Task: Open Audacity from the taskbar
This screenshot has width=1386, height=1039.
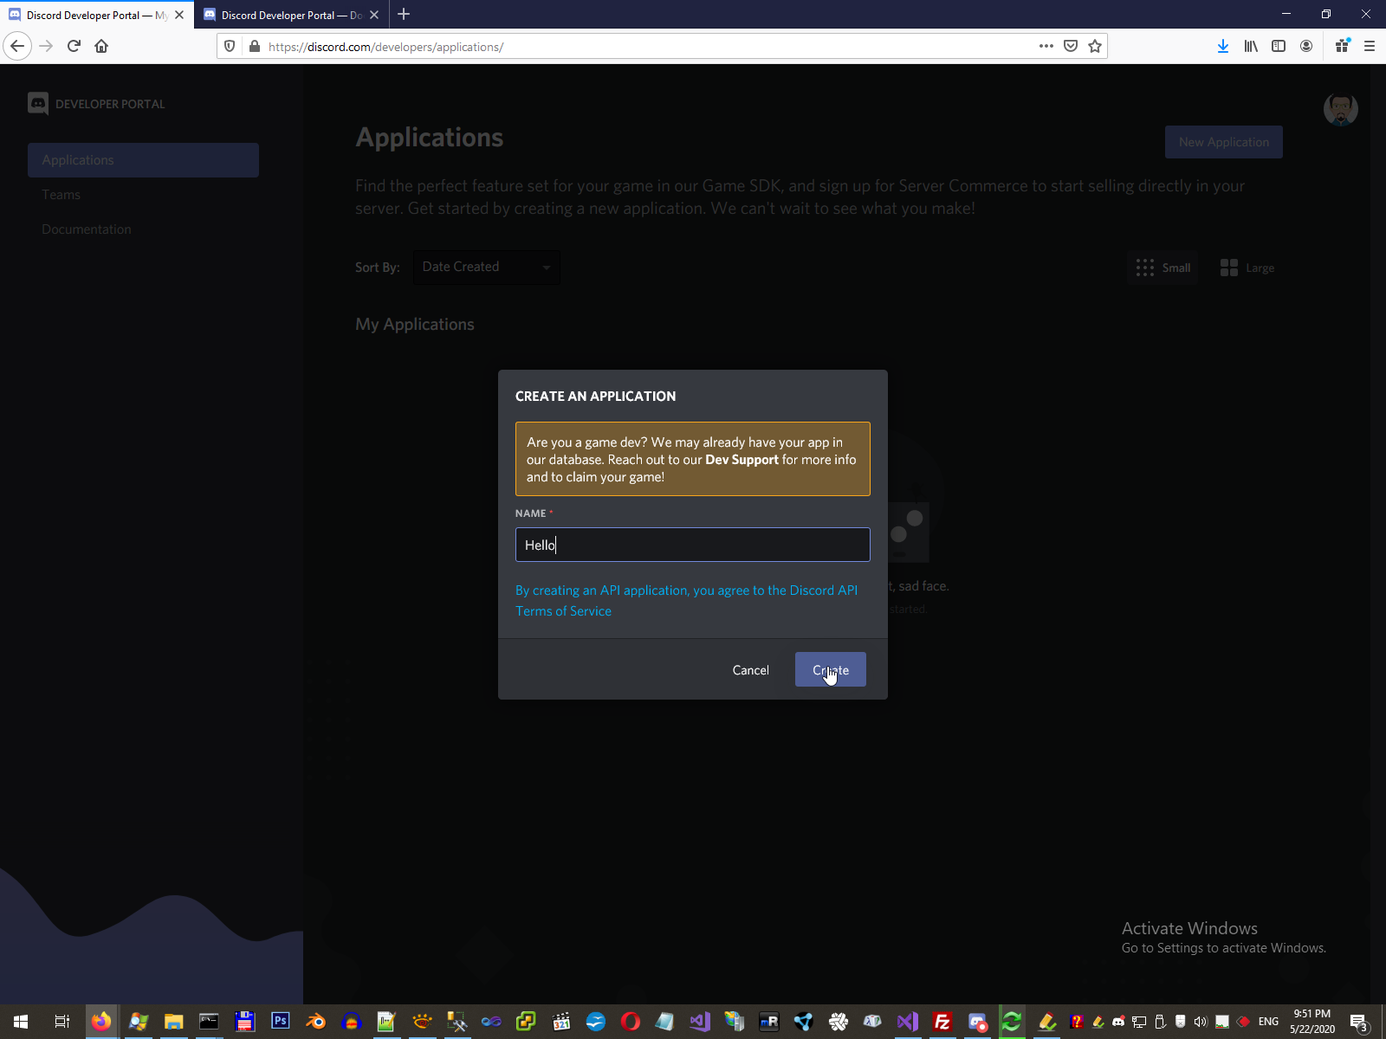Action: (351, 1021)
